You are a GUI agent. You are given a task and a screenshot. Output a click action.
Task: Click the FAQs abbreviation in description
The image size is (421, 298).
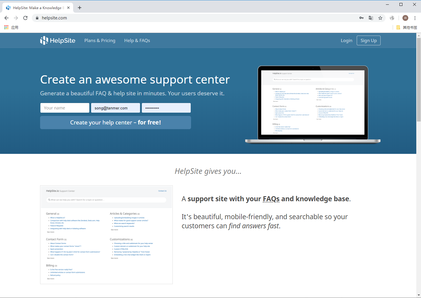[x=271, y=199]
